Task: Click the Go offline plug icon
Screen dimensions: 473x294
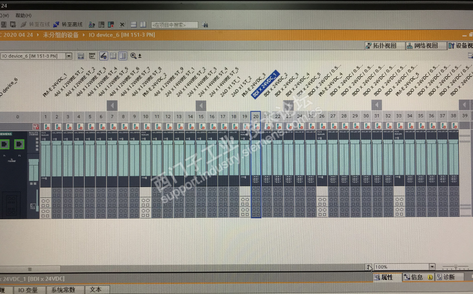Action: (x=56, y=25)
